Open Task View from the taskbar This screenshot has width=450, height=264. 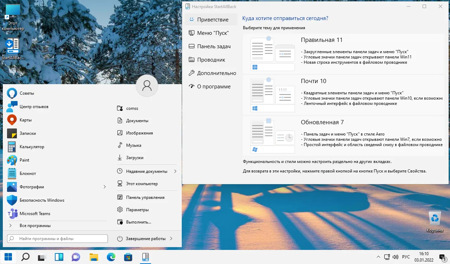(42, 257)
